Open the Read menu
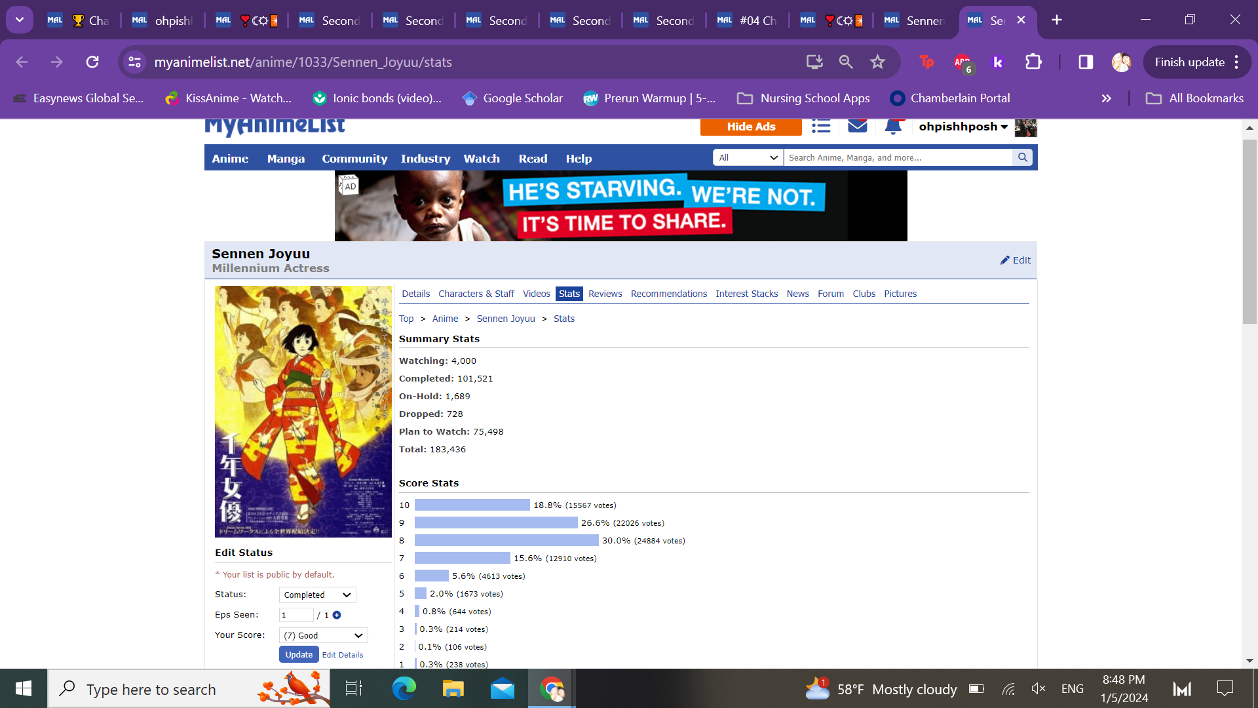 533,159
